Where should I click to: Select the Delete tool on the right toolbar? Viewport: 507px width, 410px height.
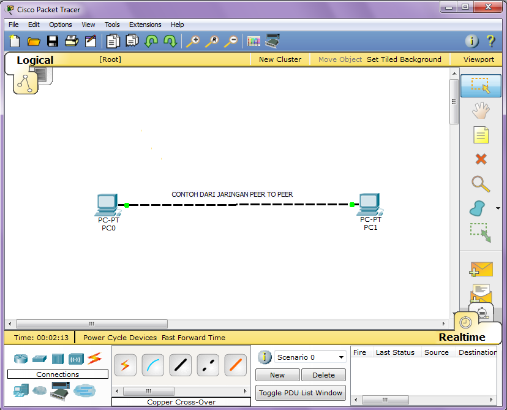pyautogui.click(x=481, y=159)
